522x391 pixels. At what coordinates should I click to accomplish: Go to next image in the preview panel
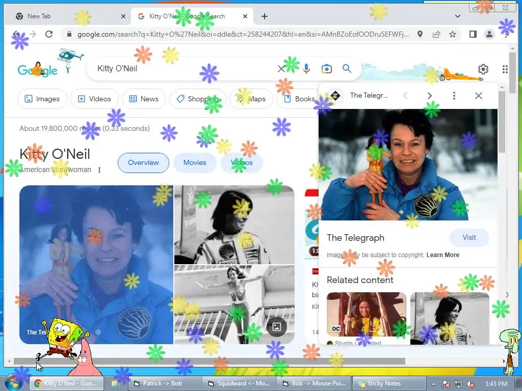[429, 96]
